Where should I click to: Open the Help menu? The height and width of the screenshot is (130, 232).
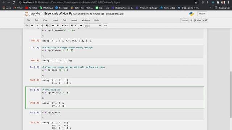[x=96, y=20]
